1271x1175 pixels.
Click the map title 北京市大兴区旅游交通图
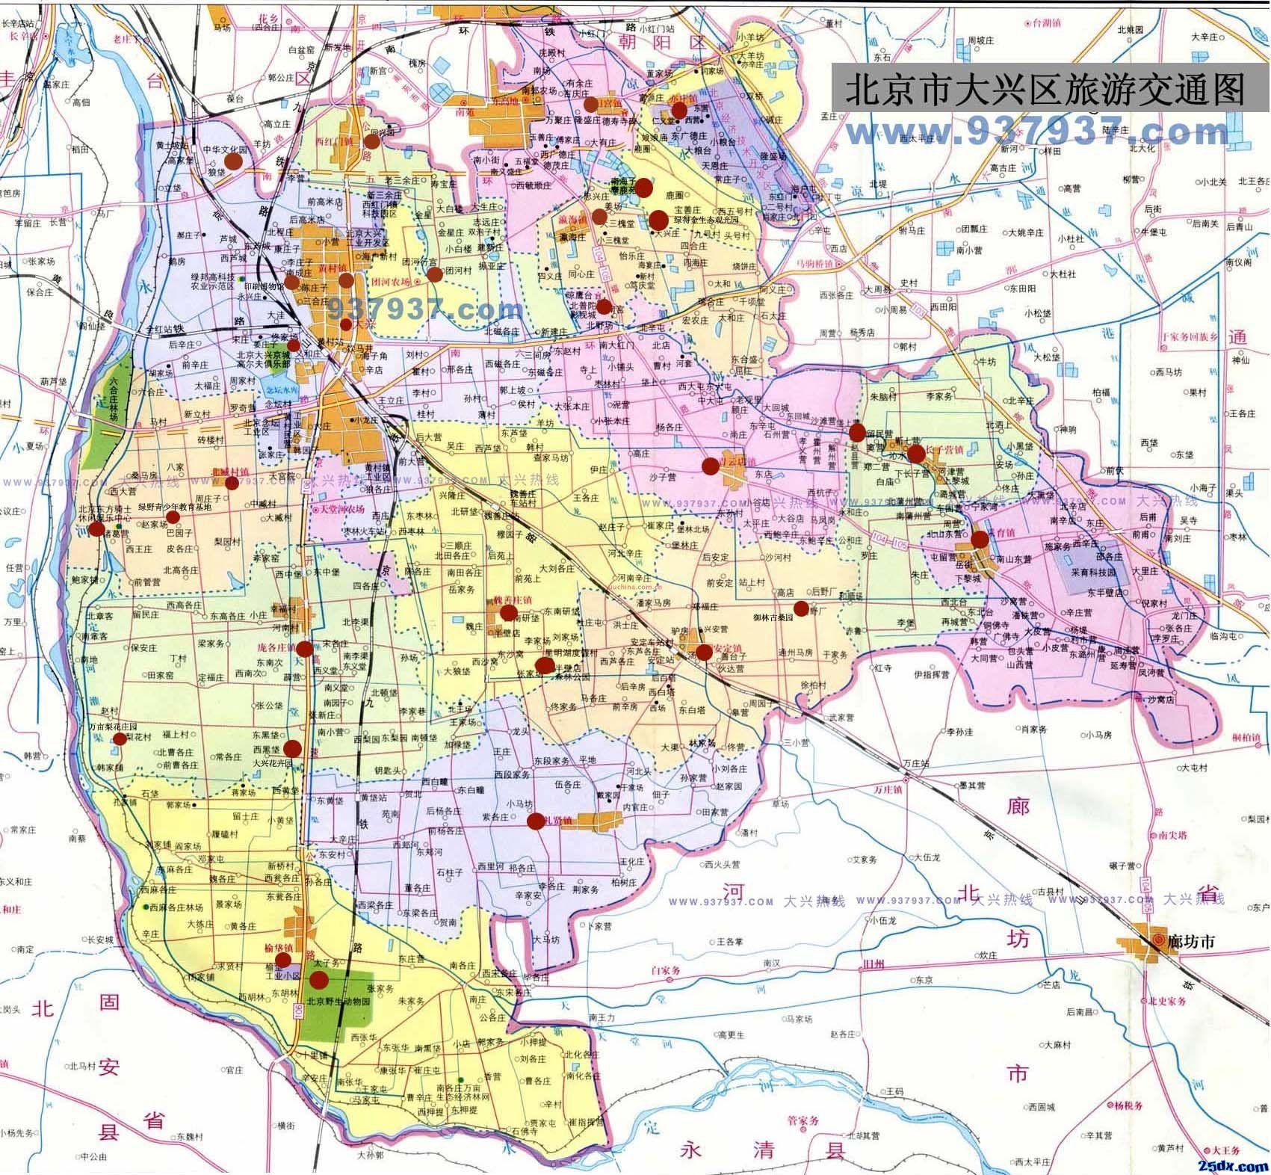(1045, 89)
